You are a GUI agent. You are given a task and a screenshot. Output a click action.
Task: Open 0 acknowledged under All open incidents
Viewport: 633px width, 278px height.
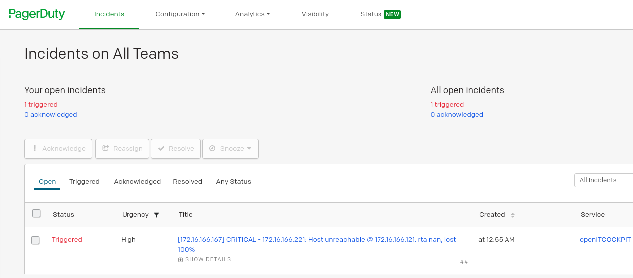pyautogui.click(x=457, y=115)
